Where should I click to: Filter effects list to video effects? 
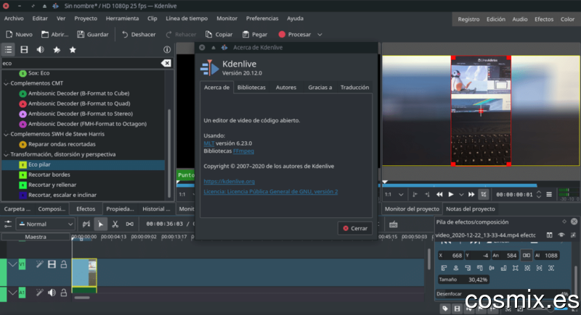point(24,49)
